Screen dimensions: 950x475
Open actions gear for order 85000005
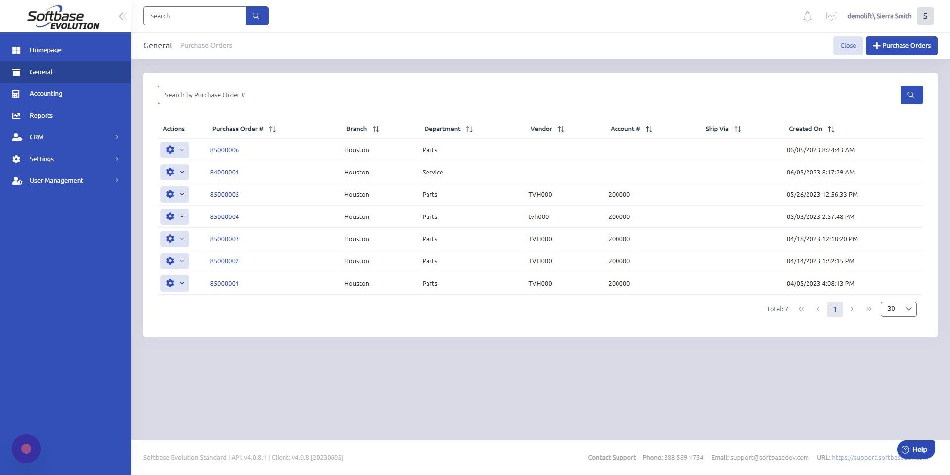coord(174,194)
